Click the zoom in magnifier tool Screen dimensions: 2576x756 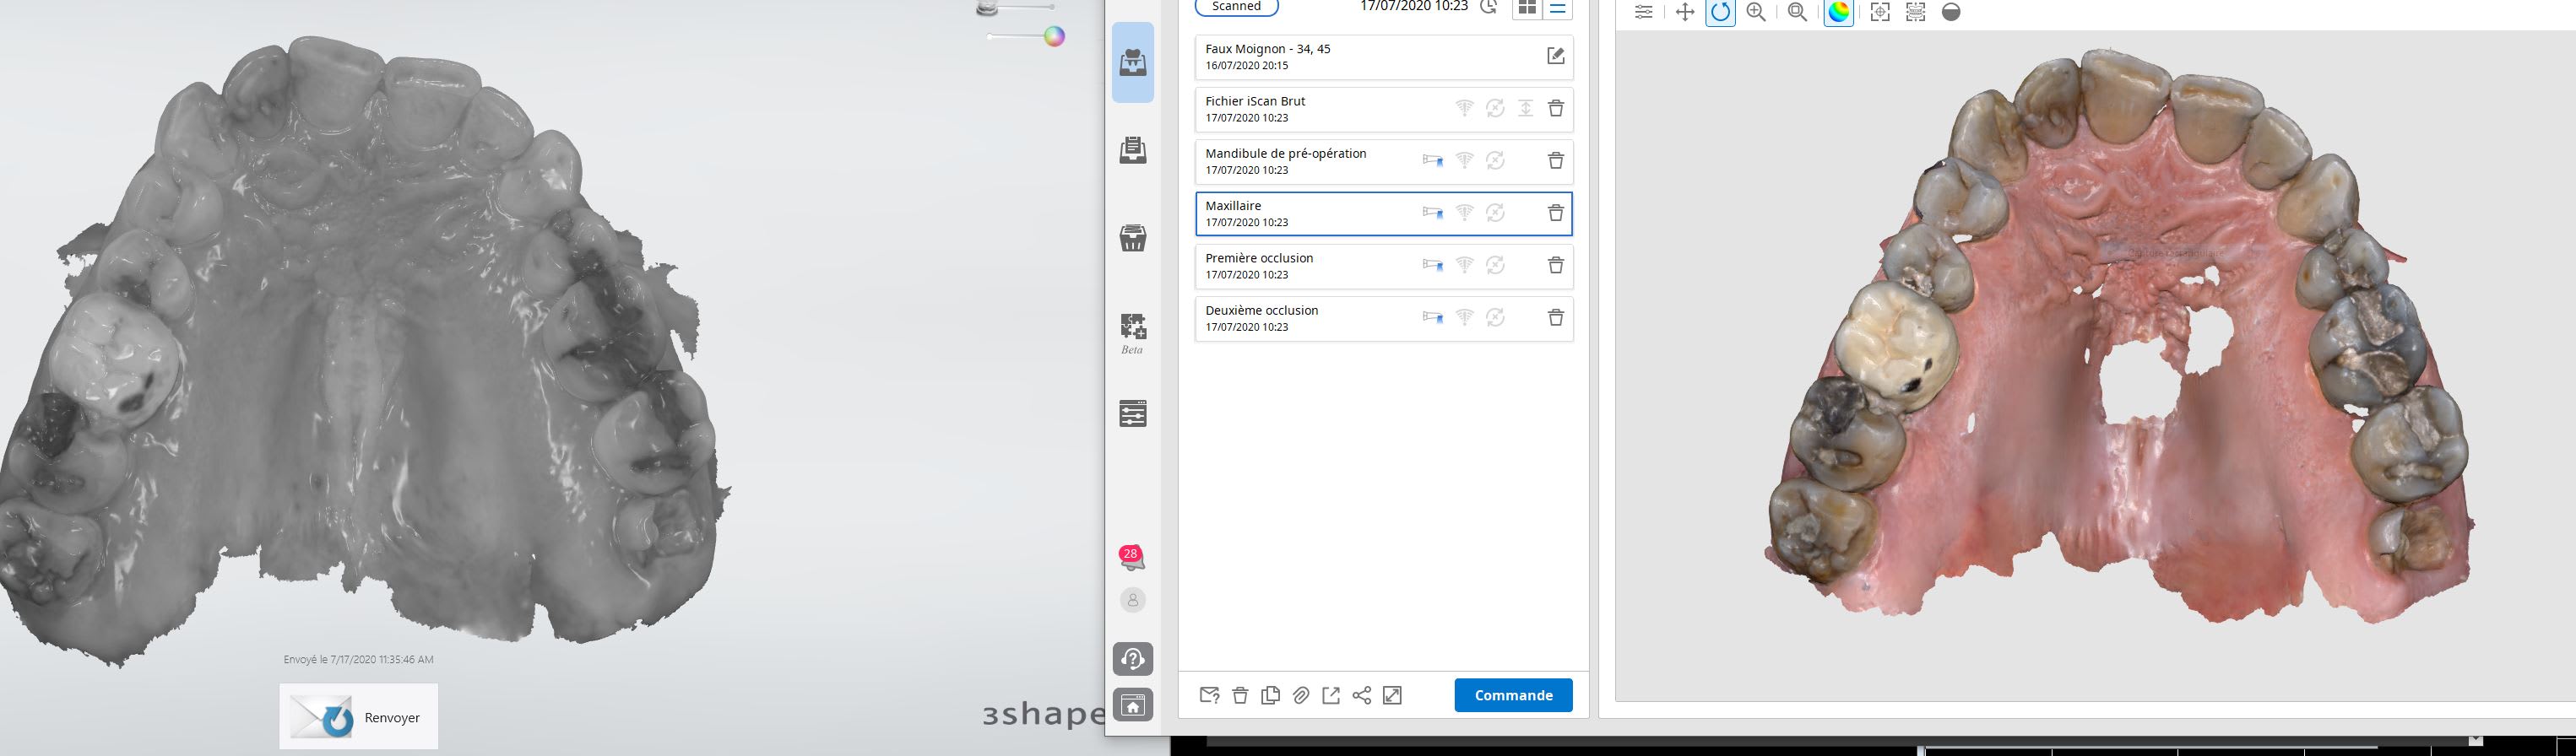tap(1755, 12)
